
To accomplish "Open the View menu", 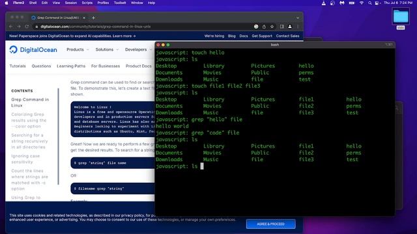I will click(56, 3).
